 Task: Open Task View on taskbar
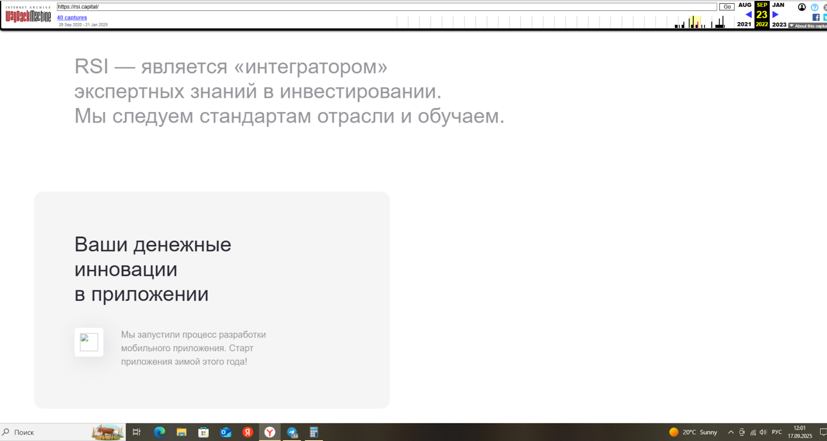[136, 432]
